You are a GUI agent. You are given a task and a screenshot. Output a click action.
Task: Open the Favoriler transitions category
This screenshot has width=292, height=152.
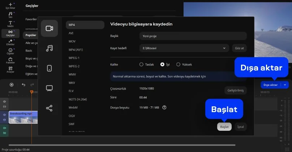click(x=31, y=19)
